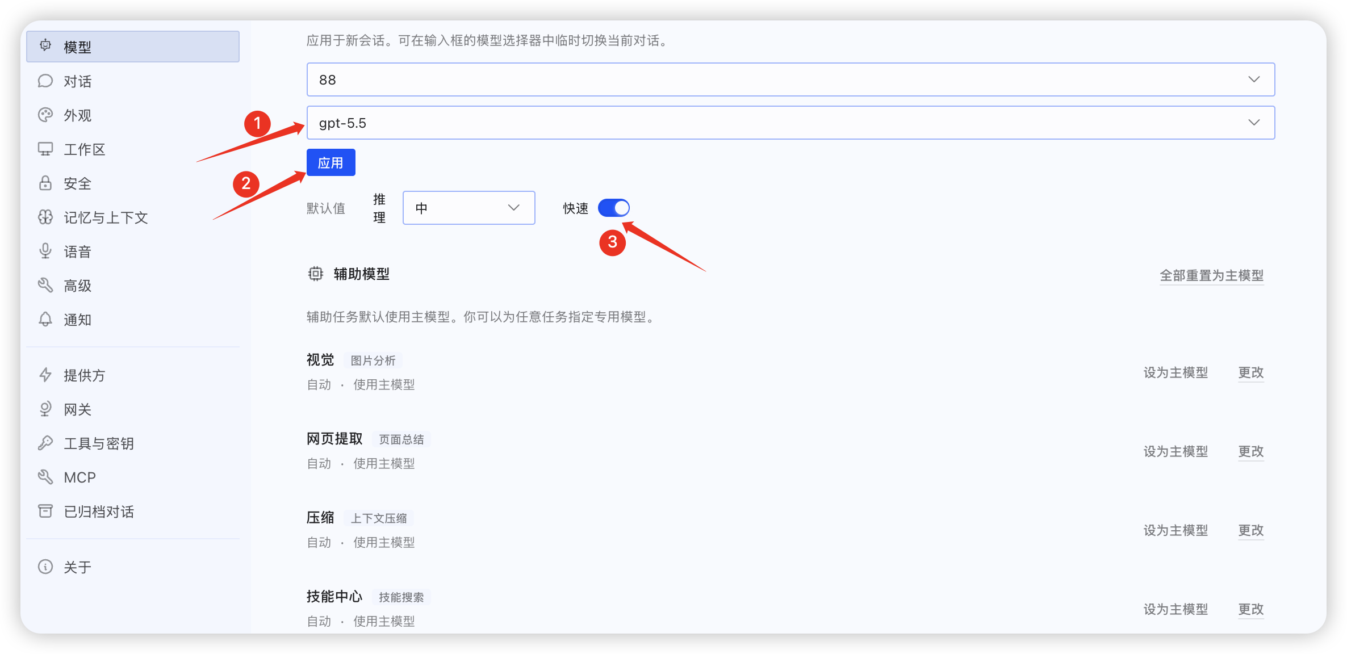
Task: Click the bell icon beside 通知
Action: [45, 319]
